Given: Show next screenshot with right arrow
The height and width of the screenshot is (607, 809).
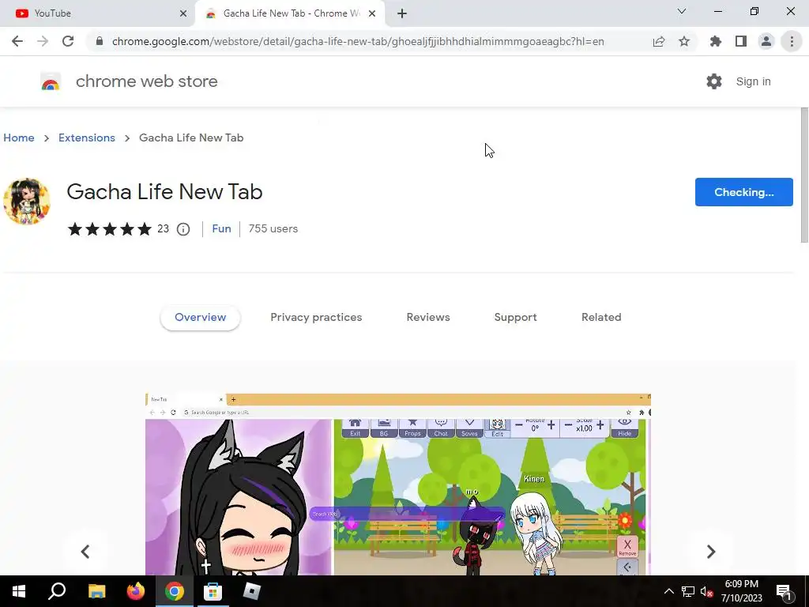Looking at the screenshot, I should (710, 551).
